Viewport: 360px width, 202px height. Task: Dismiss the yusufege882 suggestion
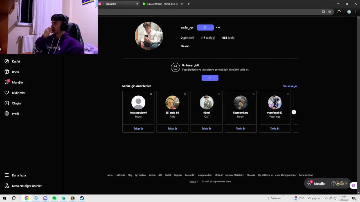[287, 94]
